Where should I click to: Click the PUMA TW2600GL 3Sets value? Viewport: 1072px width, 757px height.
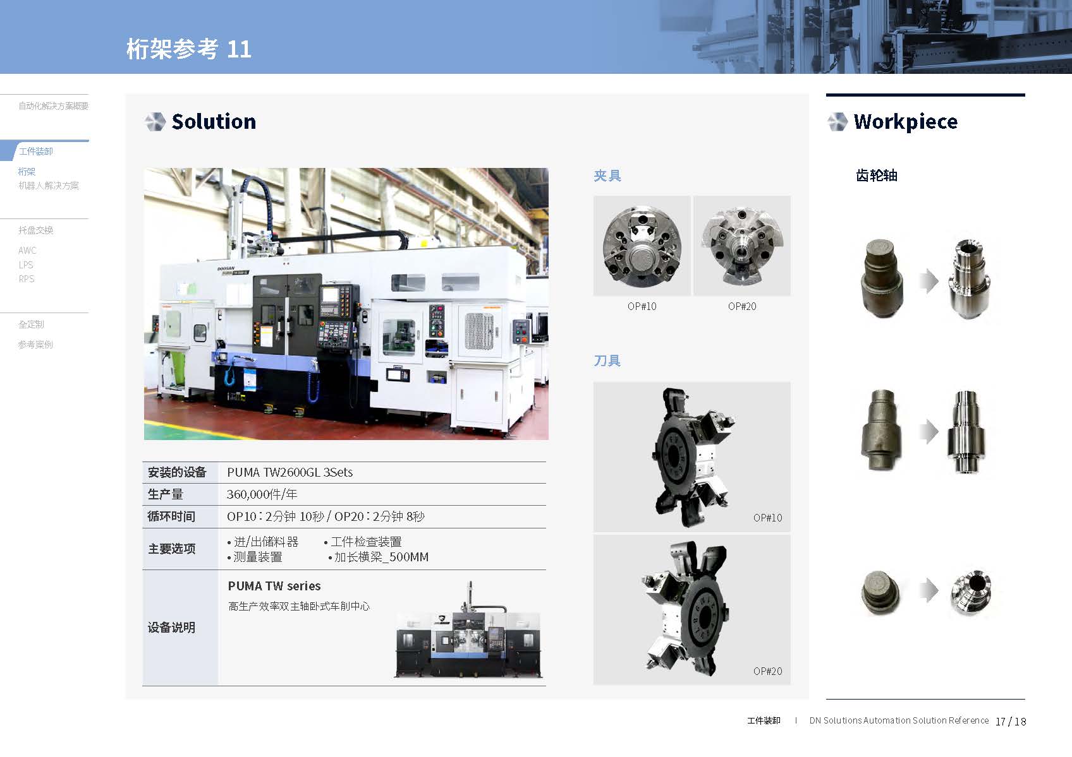pyautogui.click(x=289, y=472)
